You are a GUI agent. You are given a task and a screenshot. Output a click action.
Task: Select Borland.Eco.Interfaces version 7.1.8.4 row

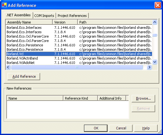[79, 32]
